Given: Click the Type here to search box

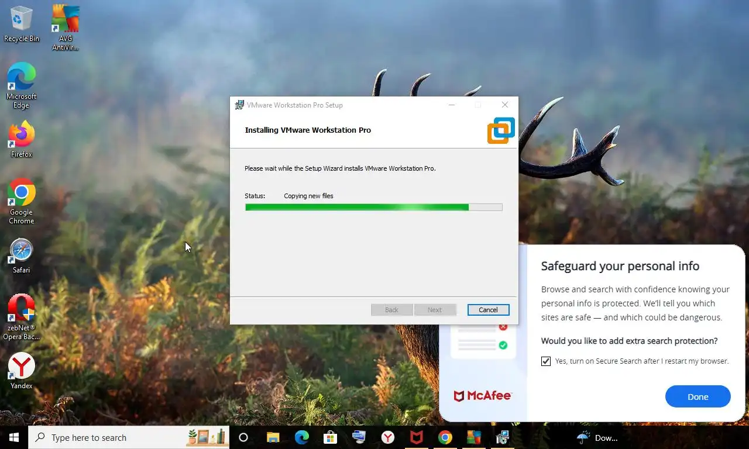Looking at the screenshot, I should 129,437.
